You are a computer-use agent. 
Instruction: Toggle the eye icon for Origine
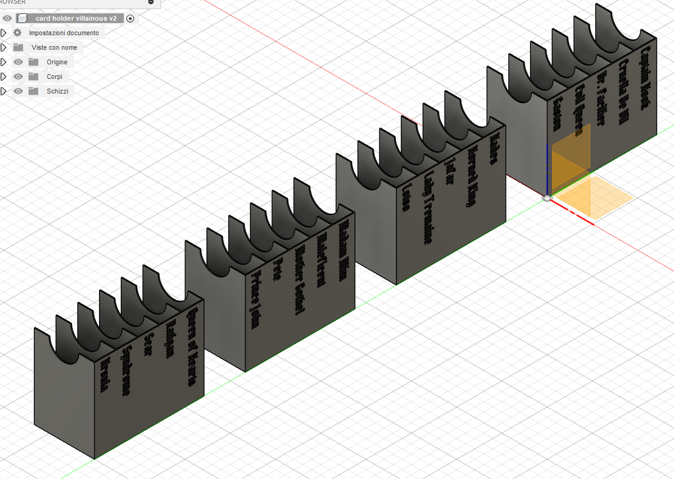[18, 62]
